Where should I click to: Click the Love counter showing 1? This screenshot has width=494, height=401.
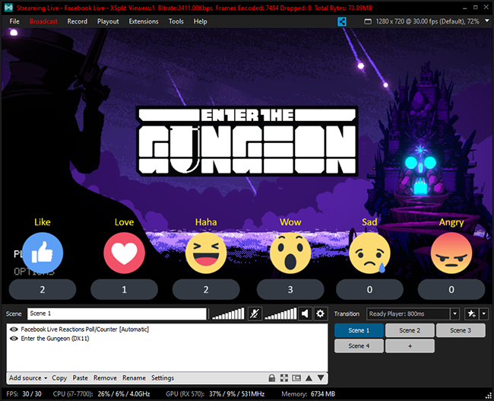pos(124,289)
